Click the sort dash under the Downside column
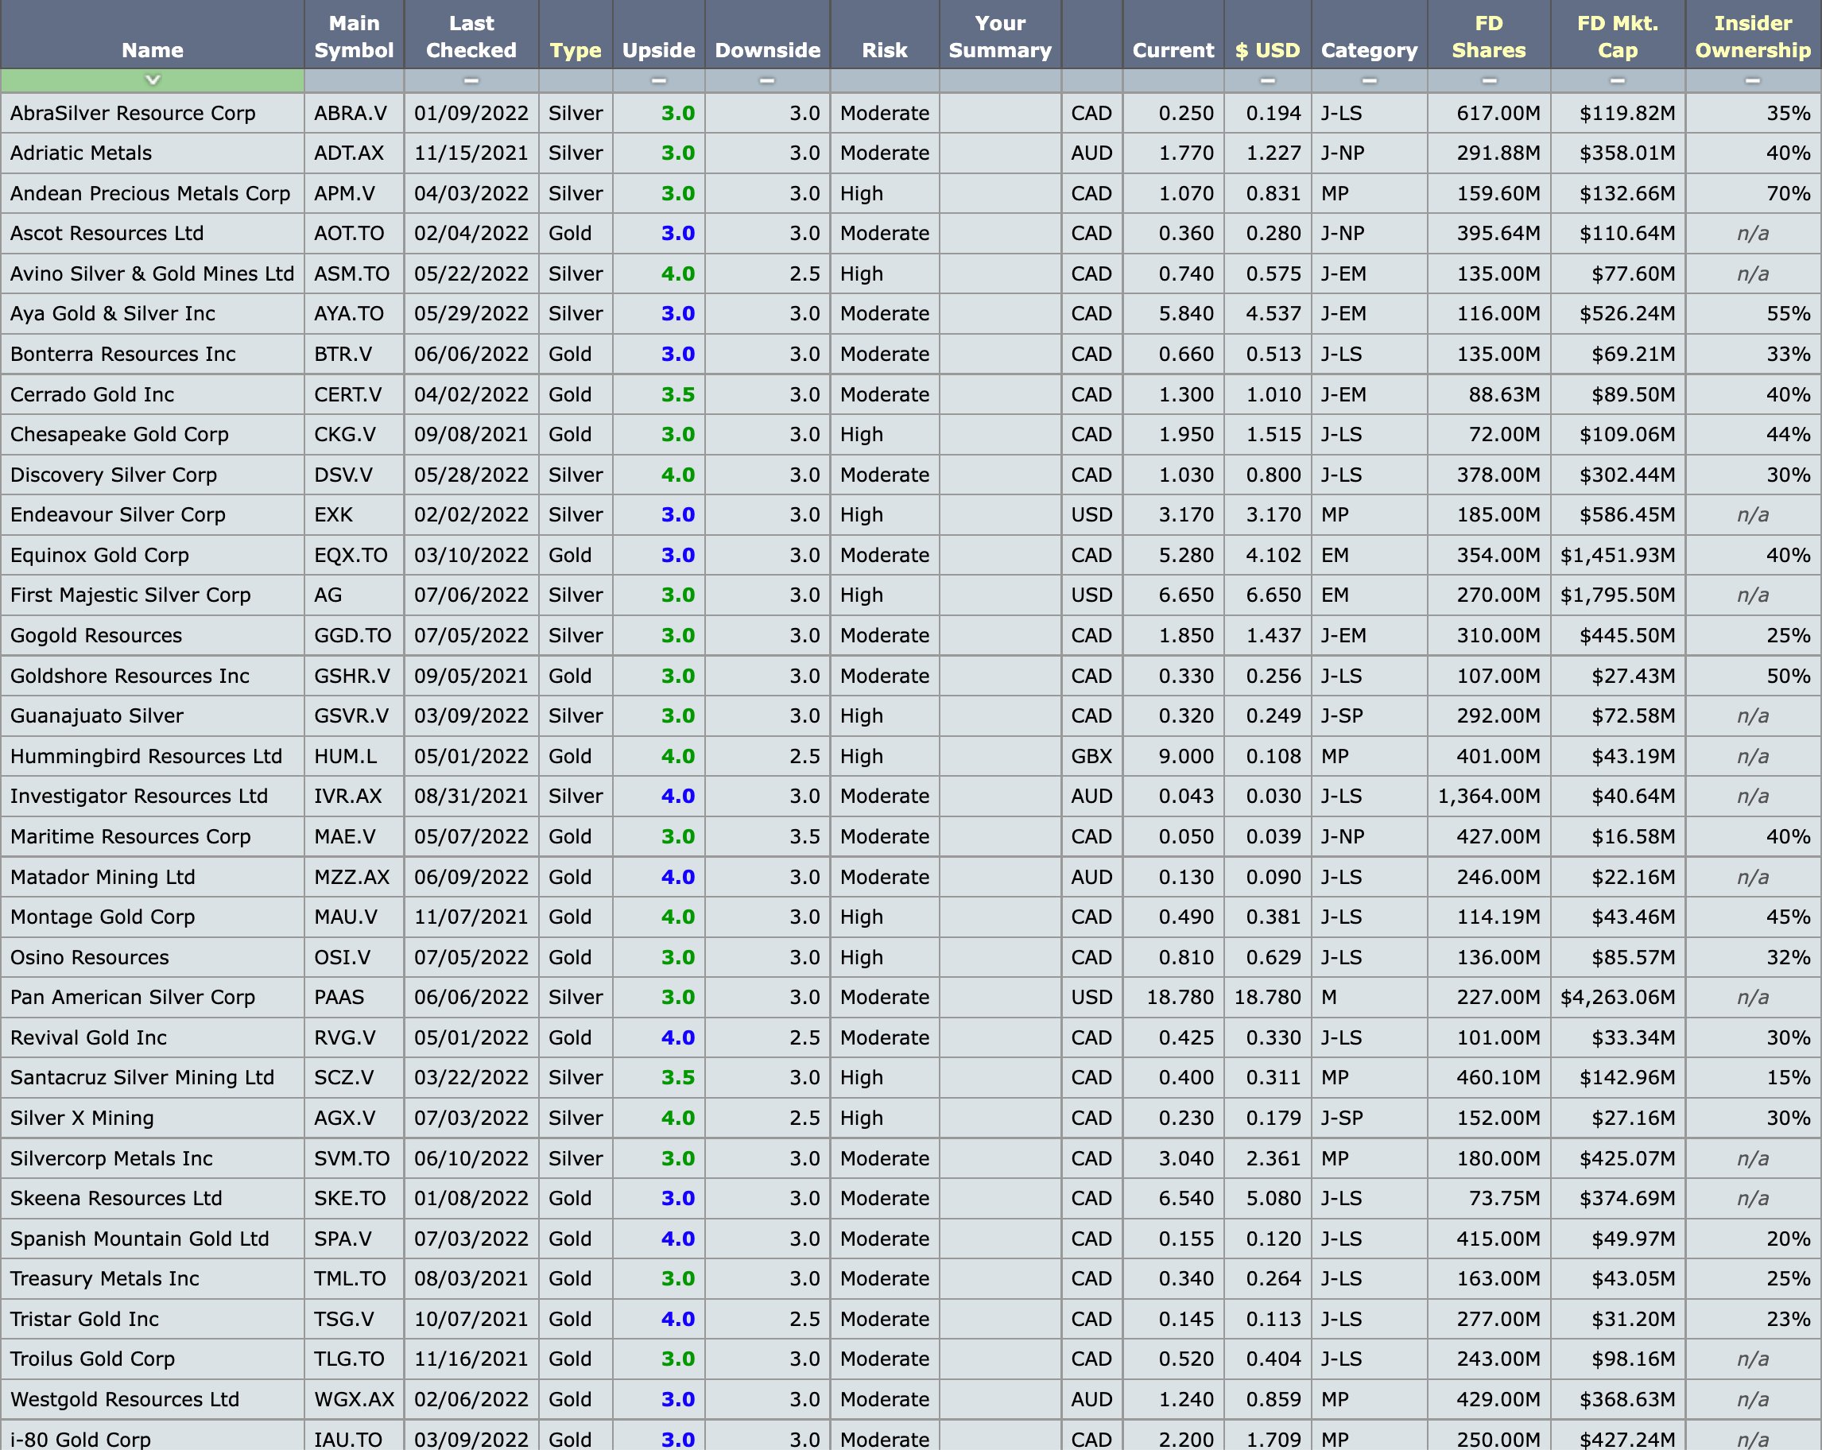This screenshot has height=1450, width=1822. [766, 81]
